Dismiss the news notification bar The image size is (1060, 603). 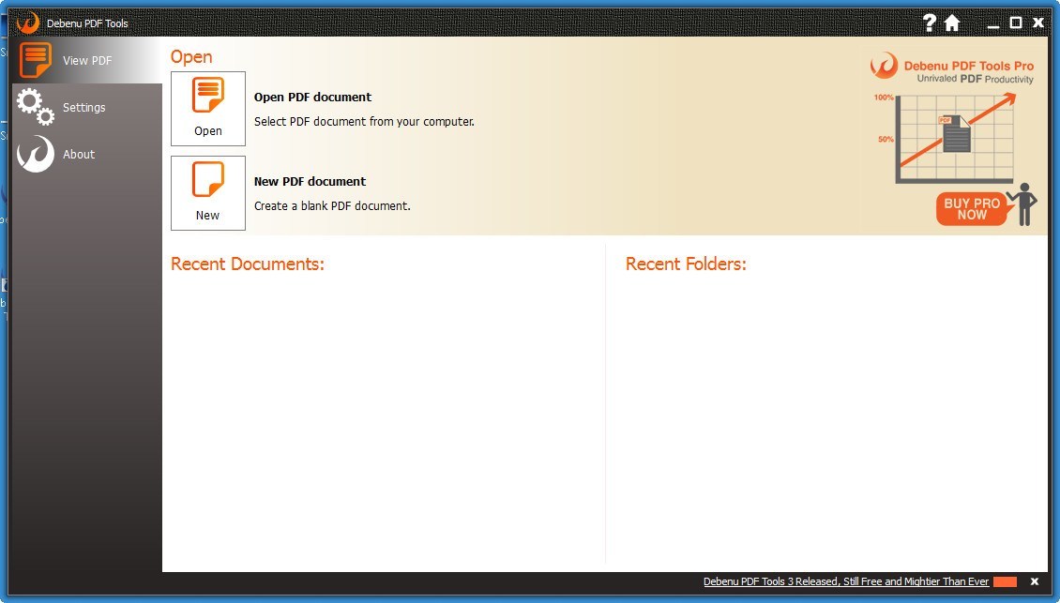pos(1035,581)
